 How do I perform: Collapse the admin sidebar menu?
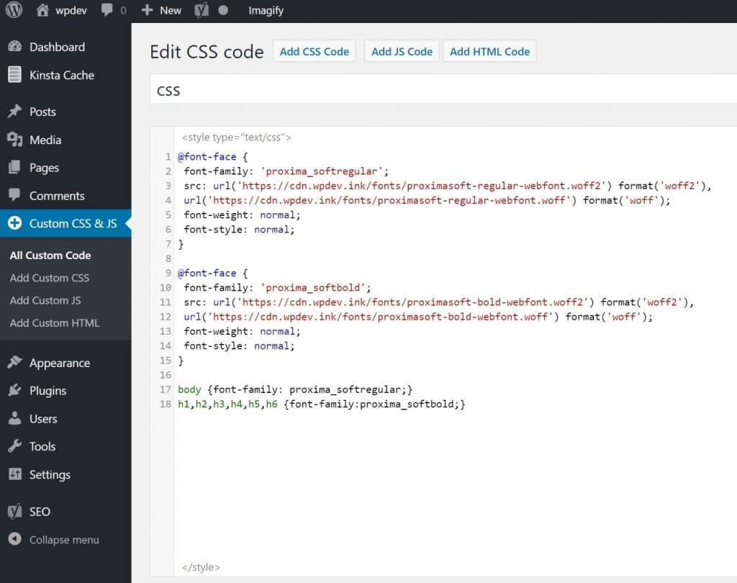[16, 539]
